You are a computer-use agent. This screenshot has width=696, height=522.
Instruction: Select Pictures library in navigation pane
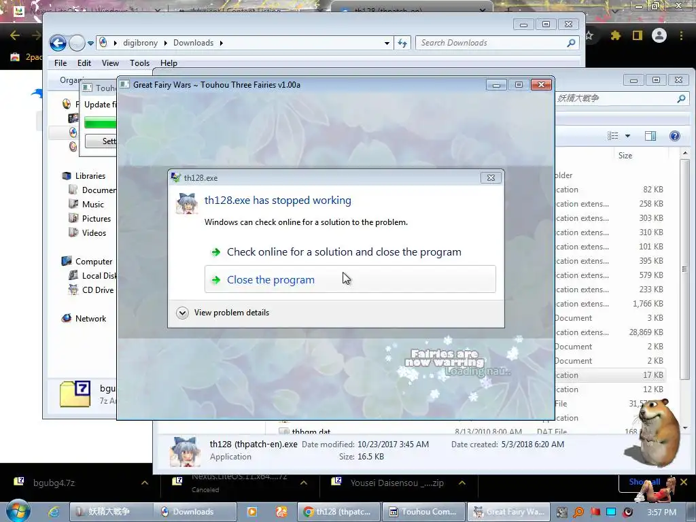(x=97, y=218)
